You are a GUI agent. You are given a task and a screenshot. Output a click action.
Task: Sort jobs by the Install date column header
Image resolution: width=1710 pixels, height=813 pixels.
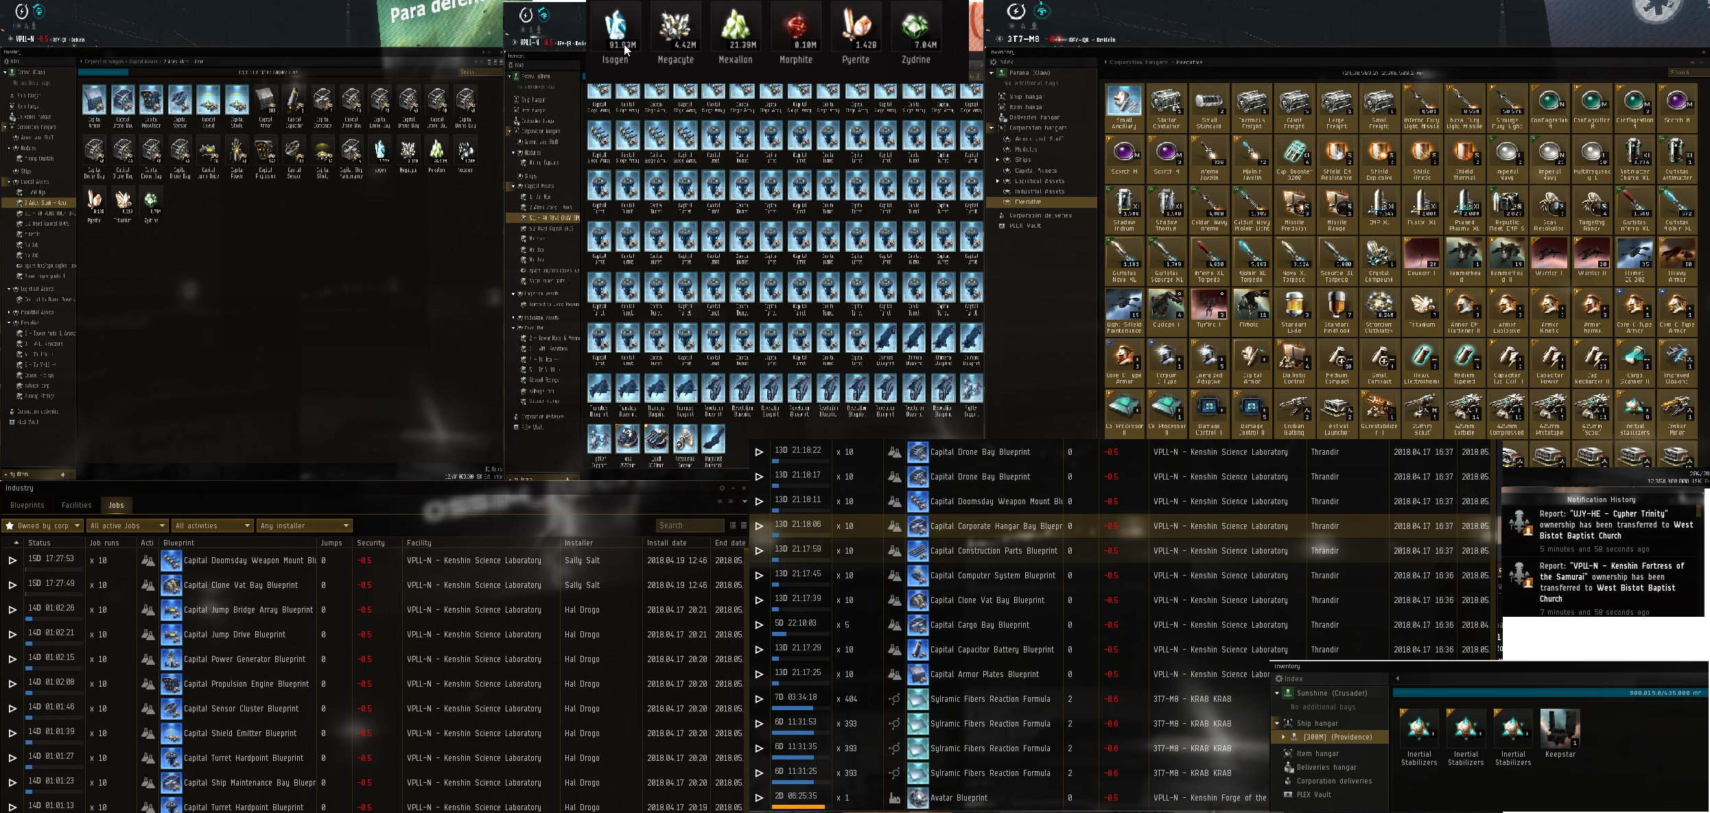pyautogui.click(x=677, y=543)
